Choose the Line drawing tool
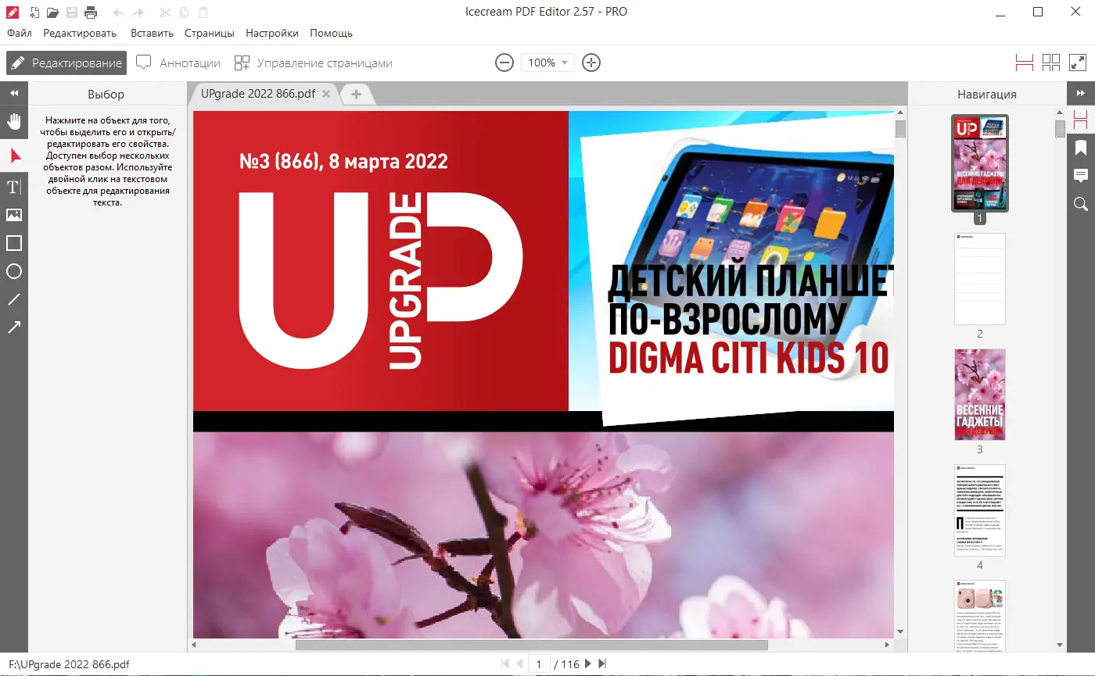Screen dimensions: 1095x676 pos(14,299)
